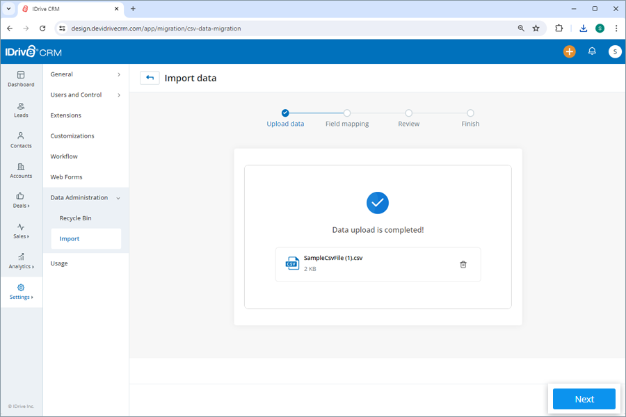Open notifications via the bell icon

pos(592,51)
